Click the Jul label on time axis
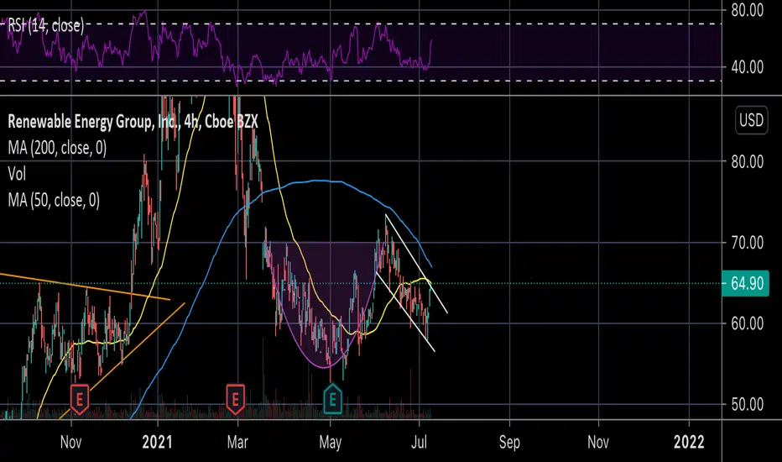This screenshot has height=462, width=782. coord(419,442)
